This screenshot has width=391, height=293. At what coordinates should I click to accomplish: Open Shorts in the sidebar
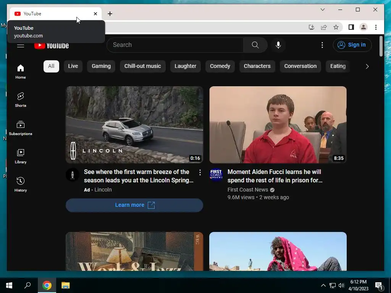coord(21,100)
